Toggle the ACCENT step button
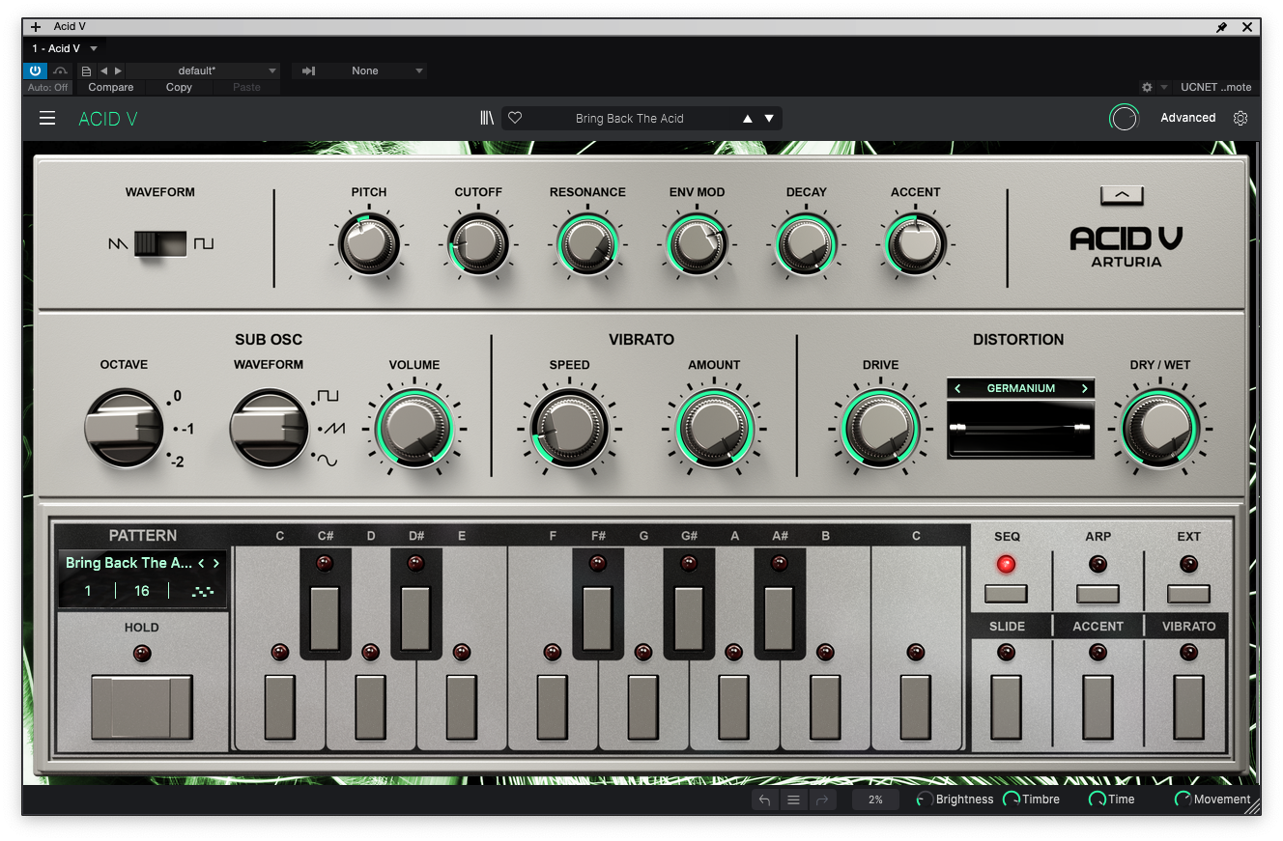This screenshot has height=841, width=1283. click(x=1098, y=708)
